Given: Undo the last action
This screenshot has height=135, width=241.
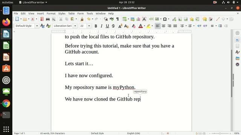Looking at the screenshot, I should (89, 19).
